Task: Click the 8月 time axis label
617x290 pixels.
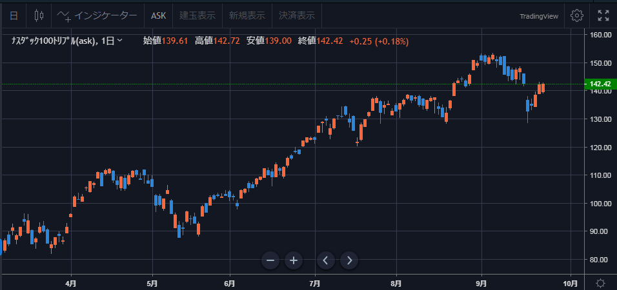Action: pos(397,284)
